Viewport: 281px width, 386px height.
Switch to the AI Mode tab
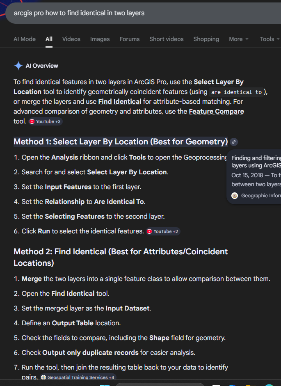point(25,39)
